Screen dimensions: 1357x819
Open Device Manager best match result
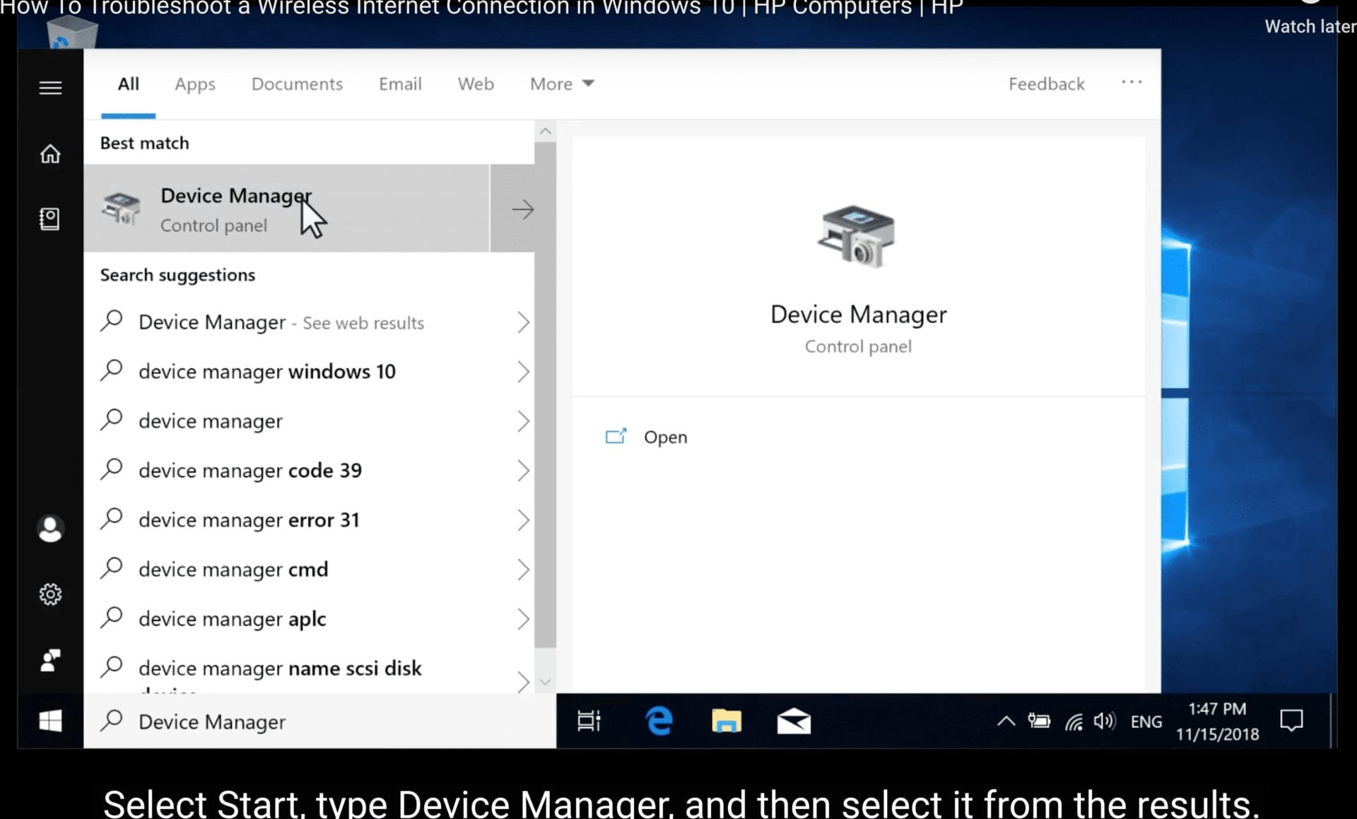pos(286,208)
